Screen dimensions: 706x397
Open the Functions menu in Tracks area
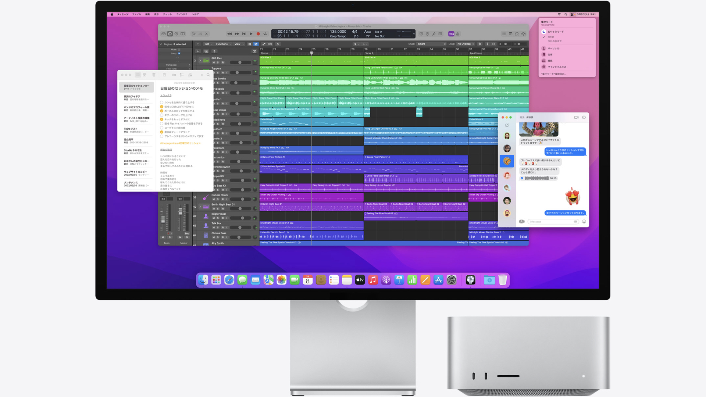point(223,44)
